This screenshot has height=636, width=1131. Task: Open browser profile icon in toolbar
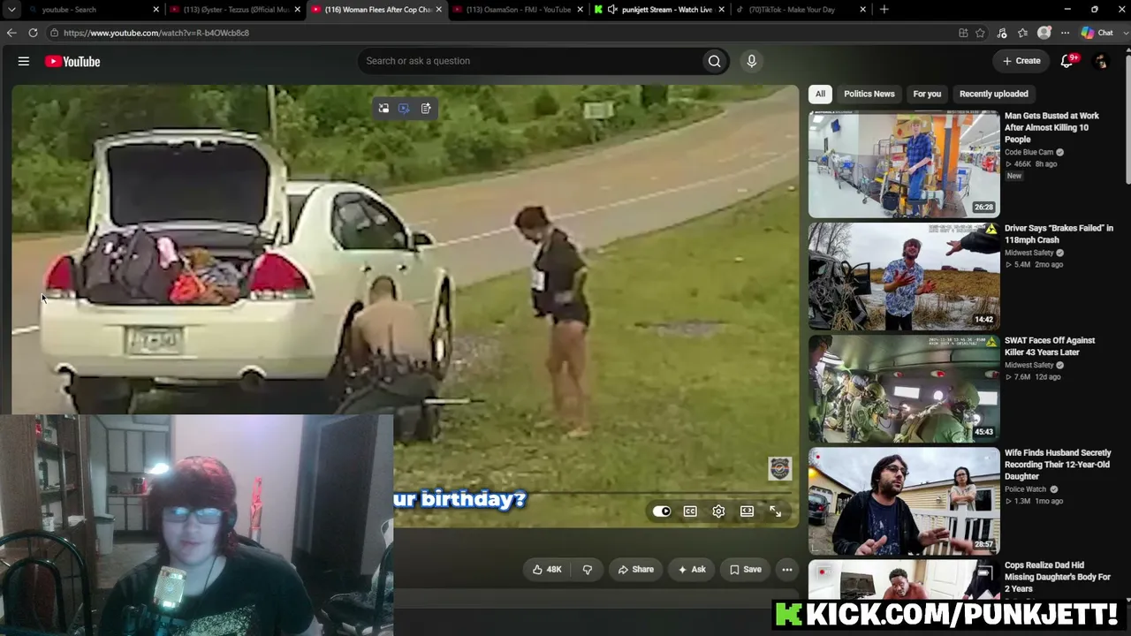[1044, 33]
